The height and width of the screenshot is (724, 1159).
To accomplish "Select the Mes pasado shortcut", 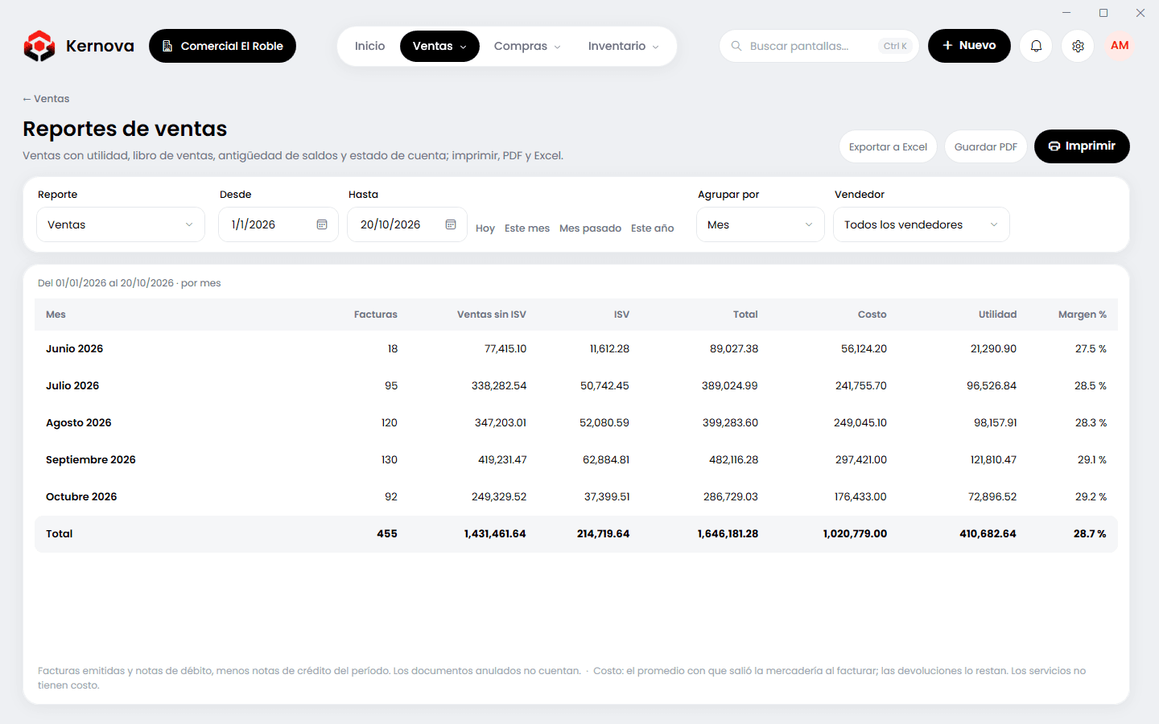I will point(590,228).
